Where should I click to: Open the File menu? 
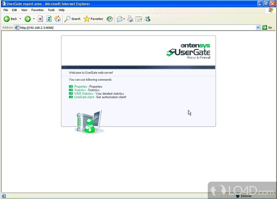[x=6, y=10]
